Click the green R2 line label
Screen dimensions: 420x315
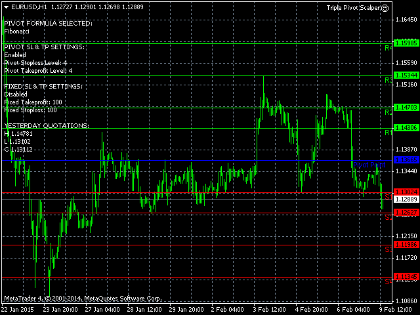[388, 112]
